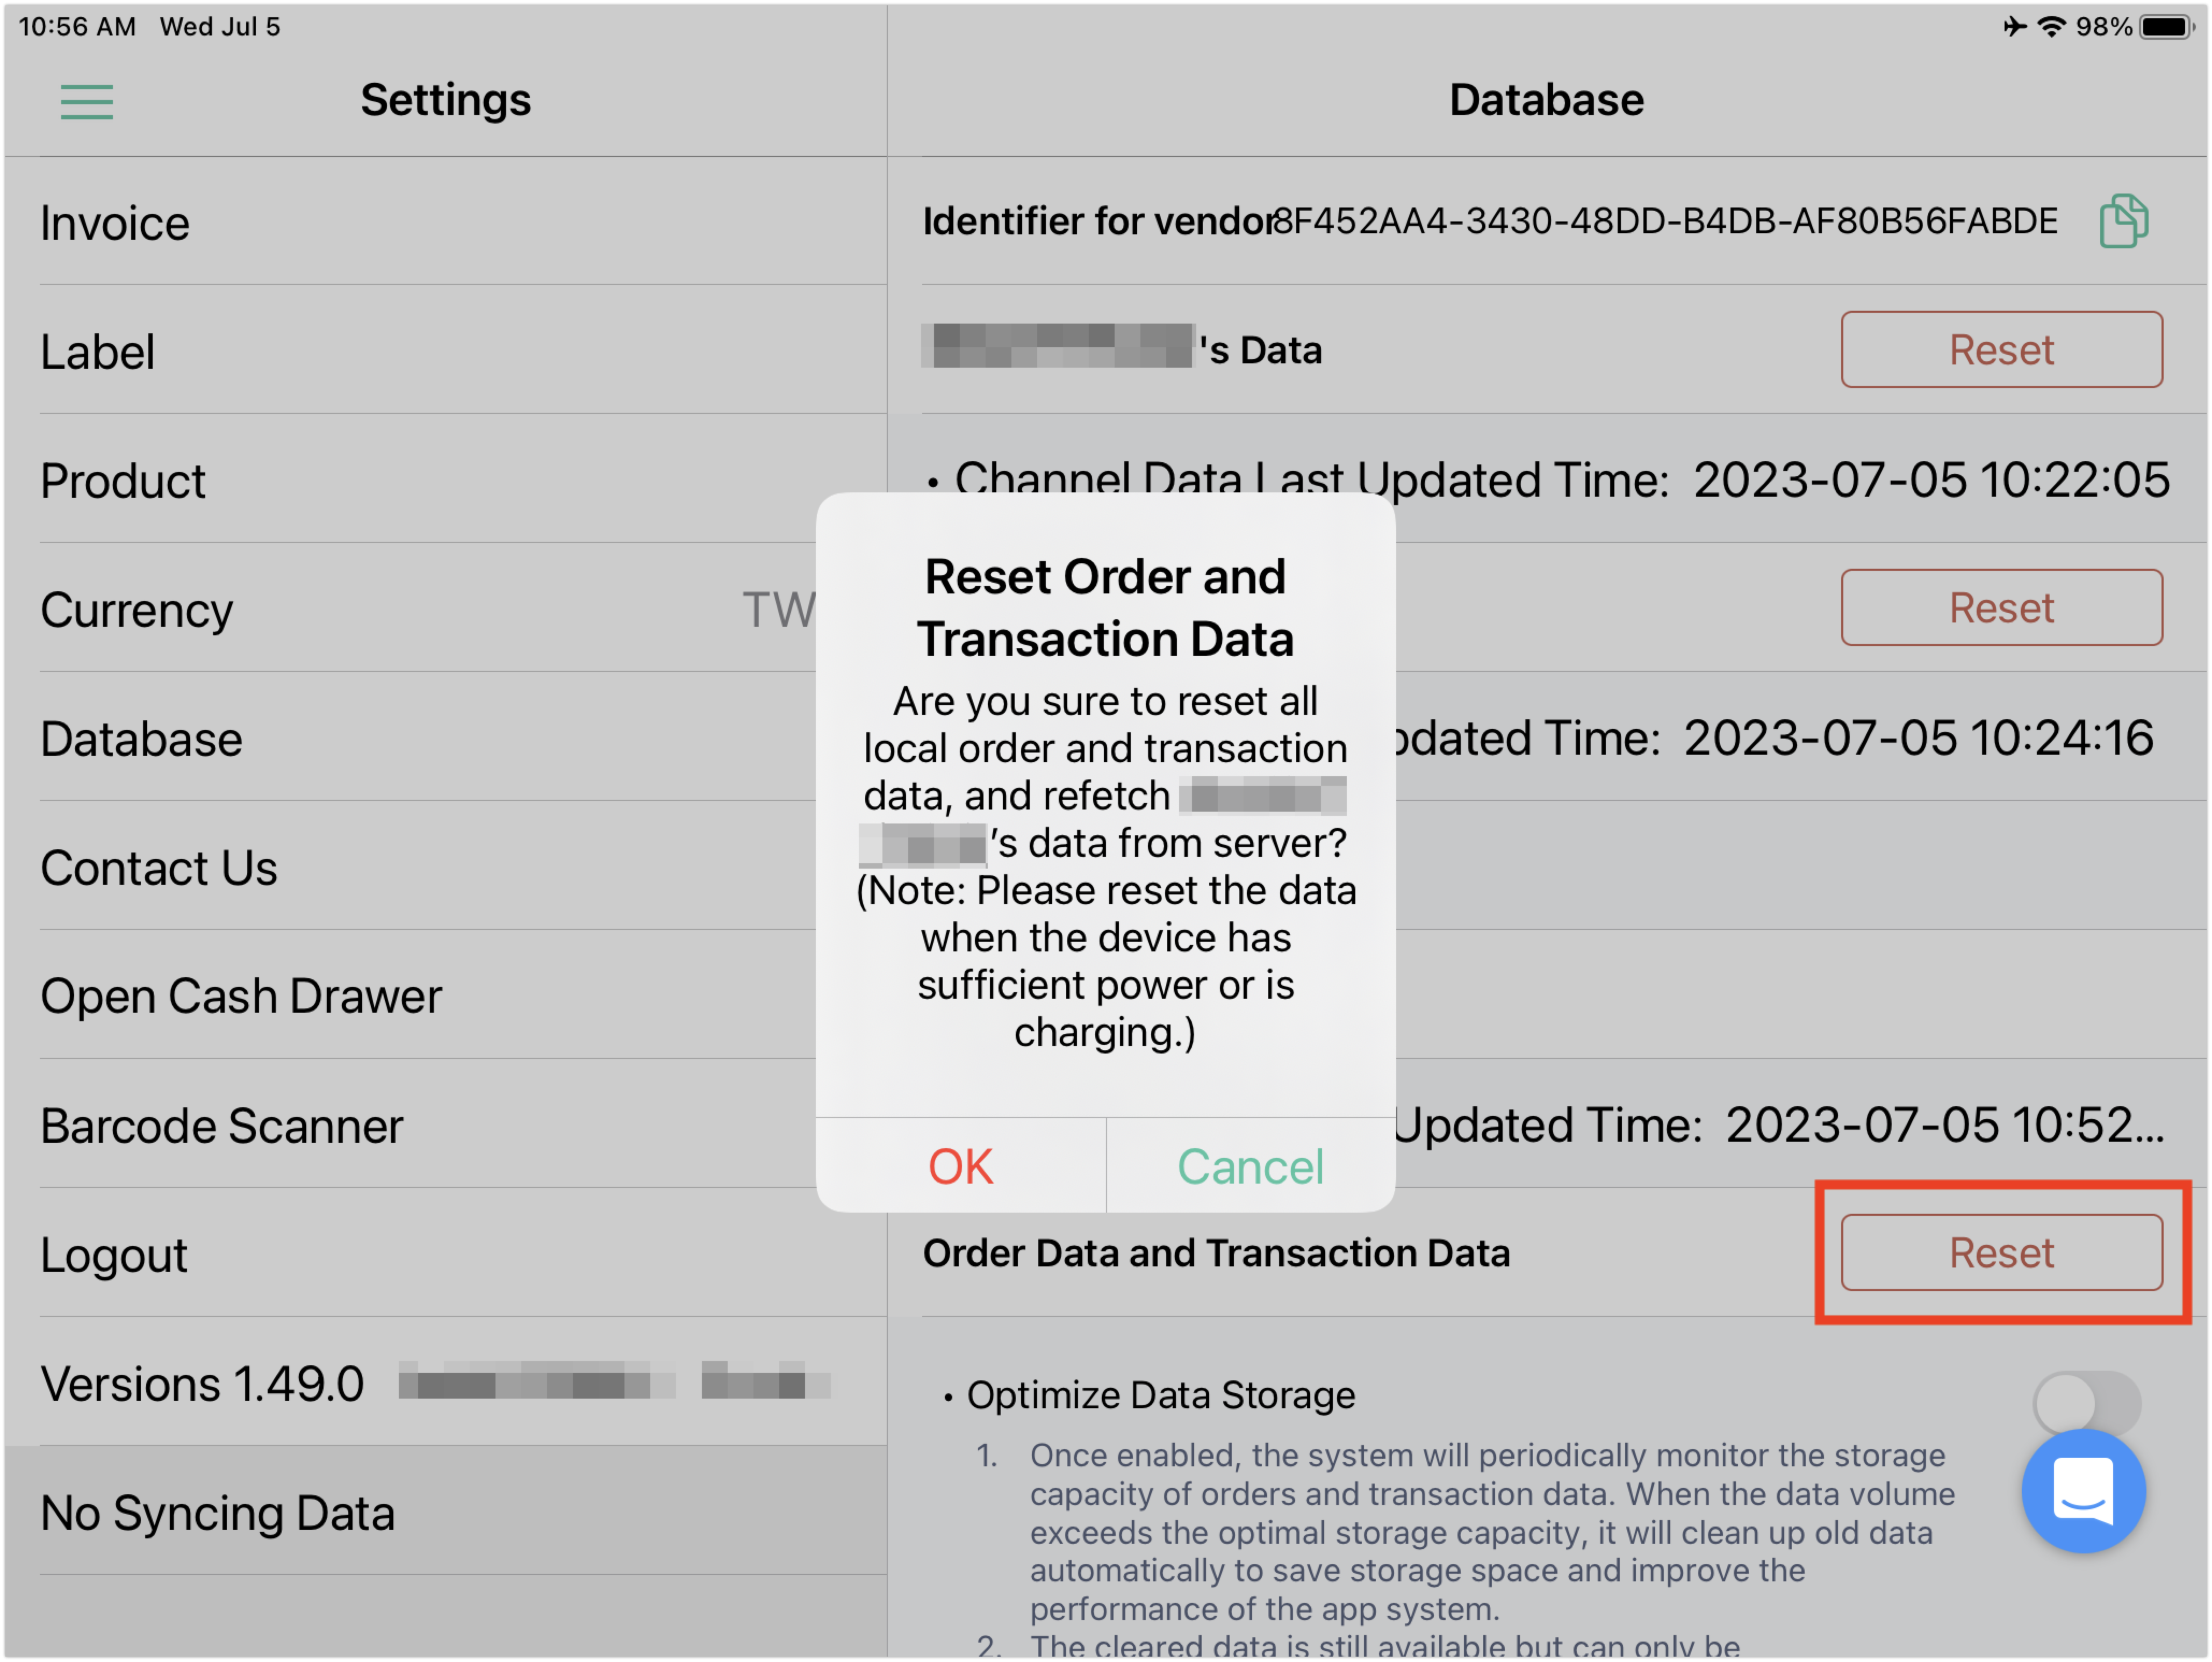Reset Order Data and Transaction Data

[2002, 1253]
